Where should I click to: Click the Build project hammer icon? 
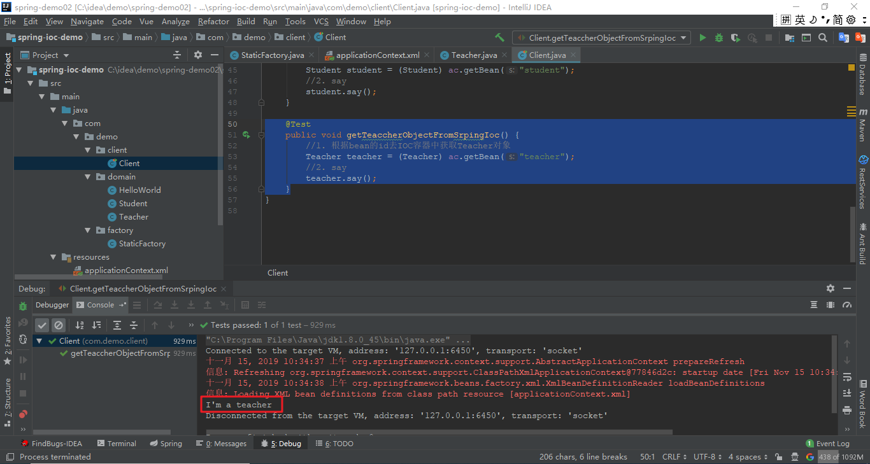[x=500, y=38]
